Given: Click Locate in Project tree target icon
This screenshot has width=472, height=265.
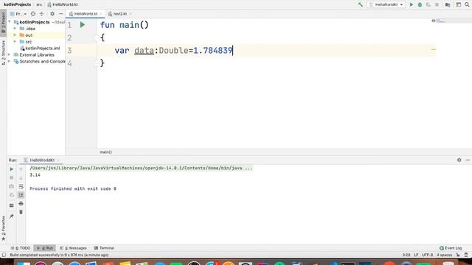Looking at the screenshot, I should [33, 14].
